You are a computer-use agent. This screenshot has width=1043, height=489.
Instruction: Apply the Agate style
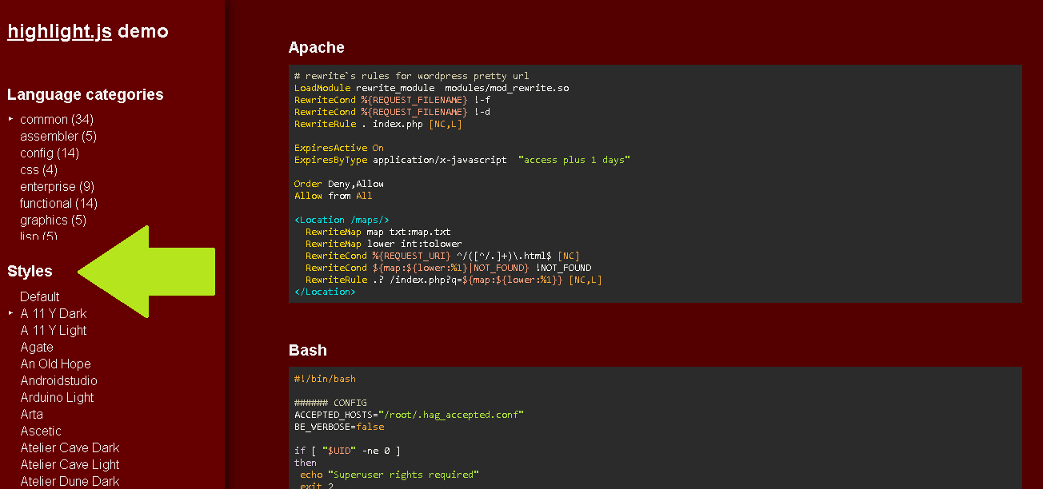tap(37, 347)
